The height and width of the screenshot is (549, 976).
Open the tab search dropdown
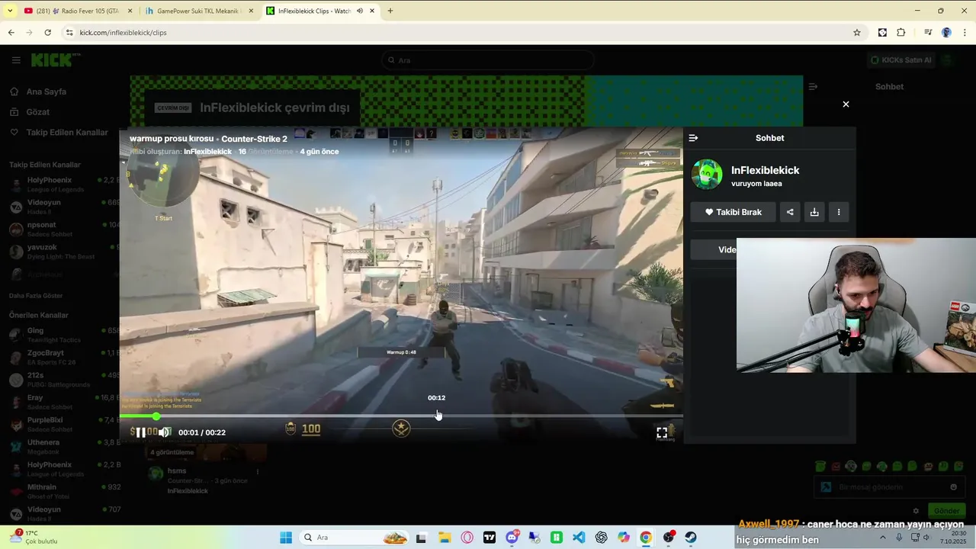(9, 11)
